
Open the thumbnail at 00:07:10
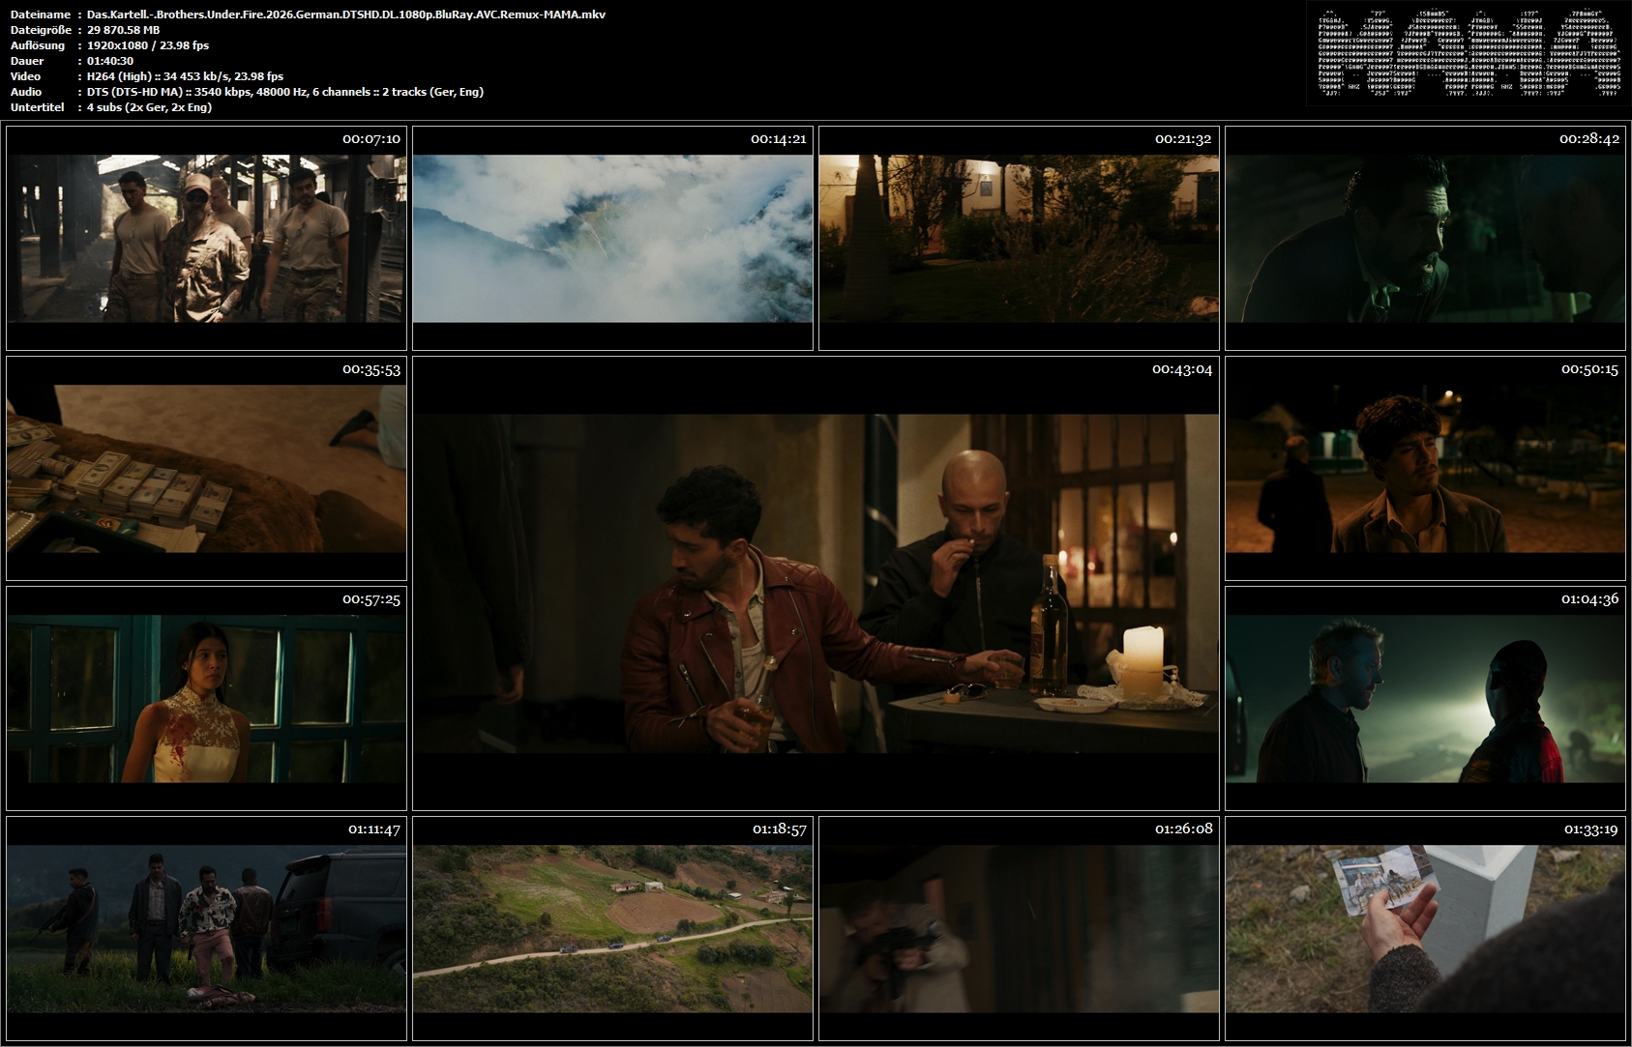206,238
